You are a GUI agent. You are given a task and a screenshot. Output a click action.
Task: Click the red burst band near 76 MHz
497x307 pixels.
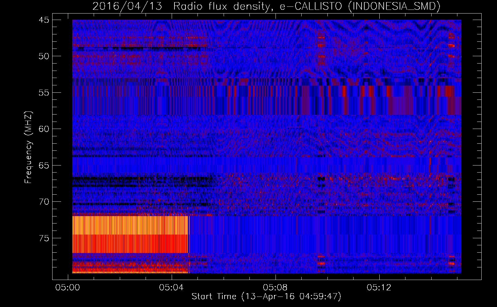pos(130,244)
